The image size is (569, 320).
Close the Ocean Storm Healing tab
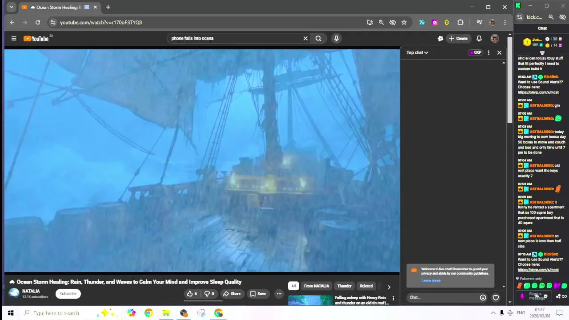[95, 7]
